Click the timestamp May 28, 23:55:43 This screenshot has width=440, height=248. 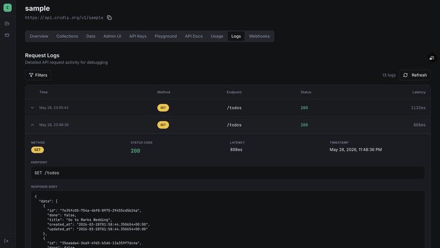pyautogui.click(x=54, y=108)
